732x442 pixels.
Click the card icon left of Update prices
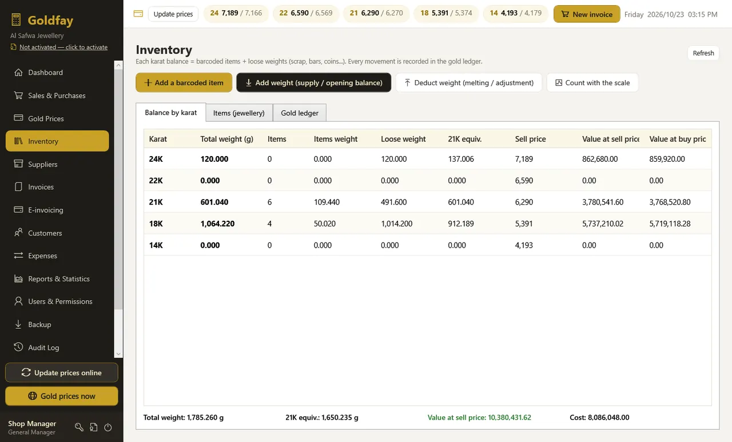138,14
